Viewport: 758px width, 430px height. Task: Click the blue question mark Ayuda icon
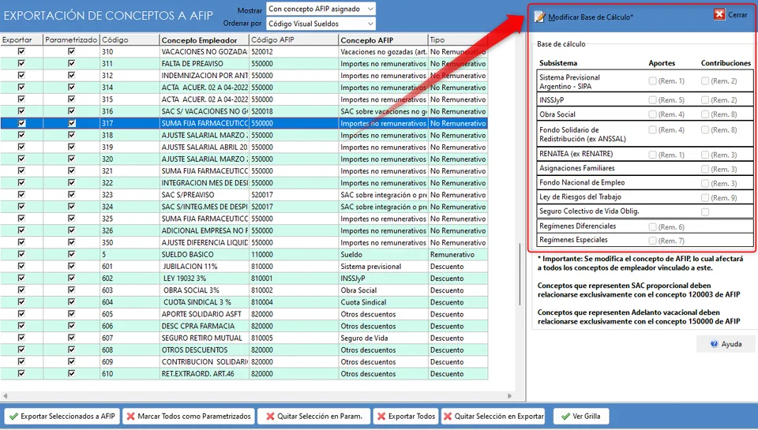714,344
